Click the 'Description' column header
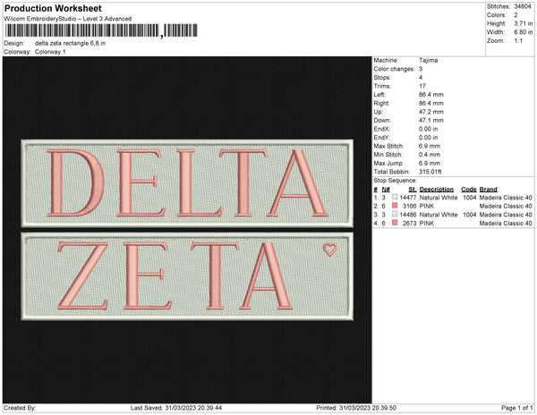The width and height of the screenshot is (537, 415). coord(437,190)
